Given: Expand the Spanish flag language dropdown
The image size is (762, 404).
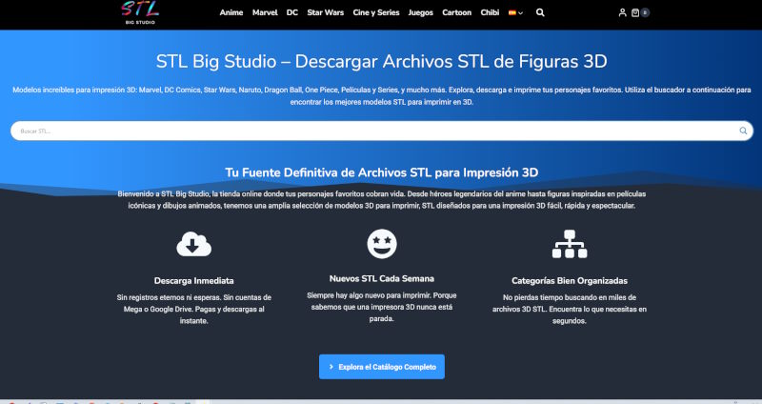Looking at the screenshot, I should coord(515,12).
